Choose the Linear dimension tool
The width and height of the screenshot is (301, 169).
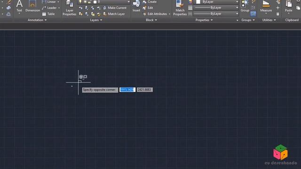tap(49, 2)
